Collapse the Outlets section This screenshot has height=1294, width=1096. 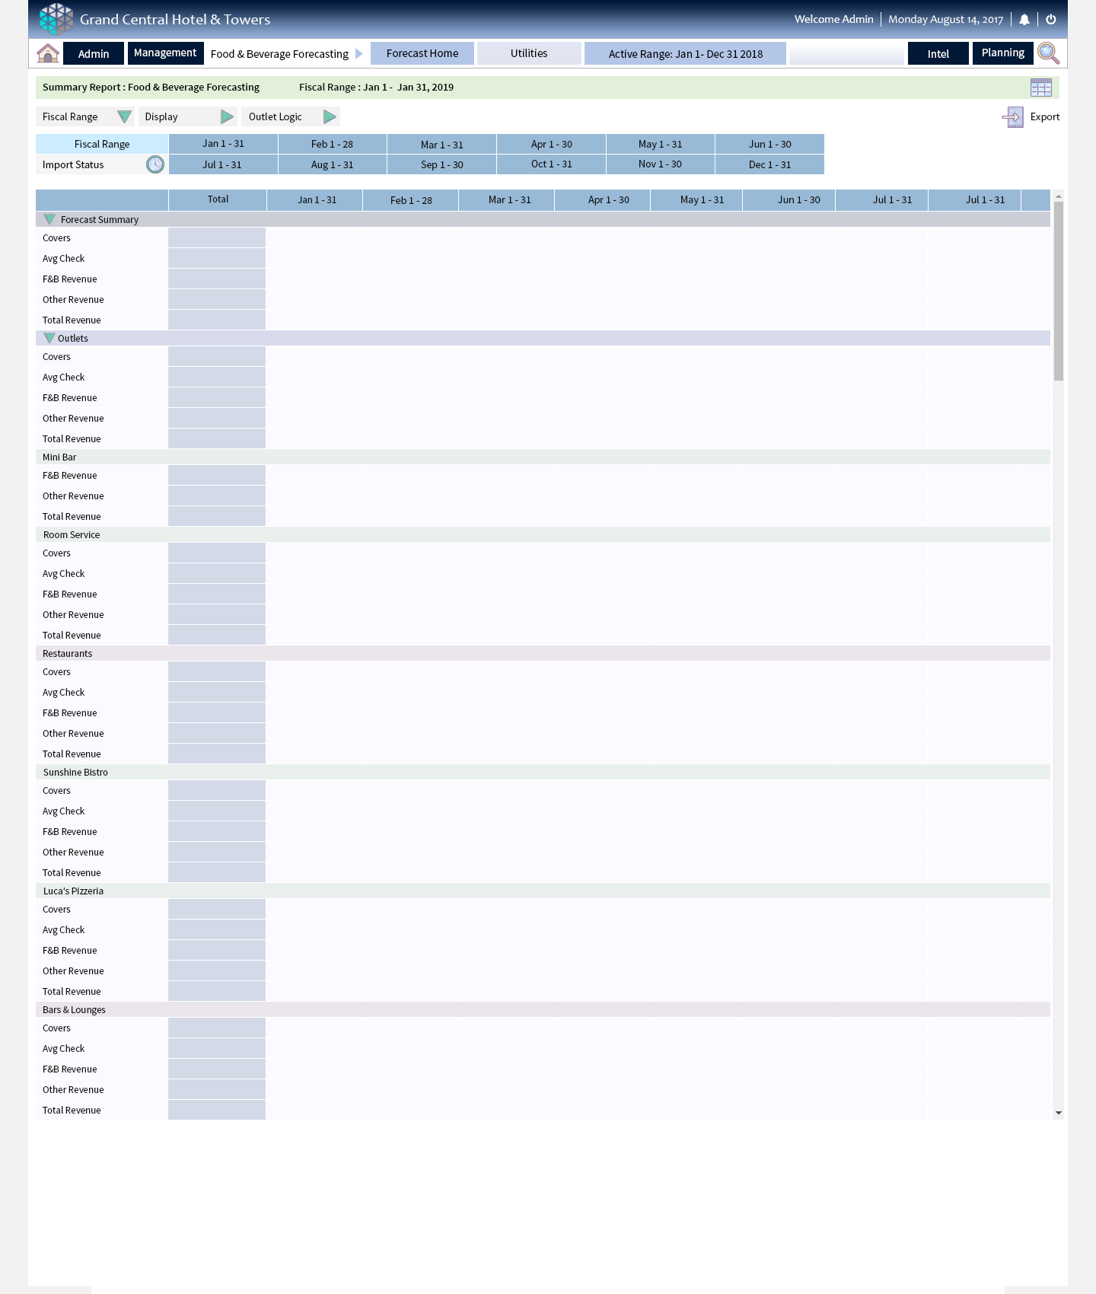[x=50, y=338]
